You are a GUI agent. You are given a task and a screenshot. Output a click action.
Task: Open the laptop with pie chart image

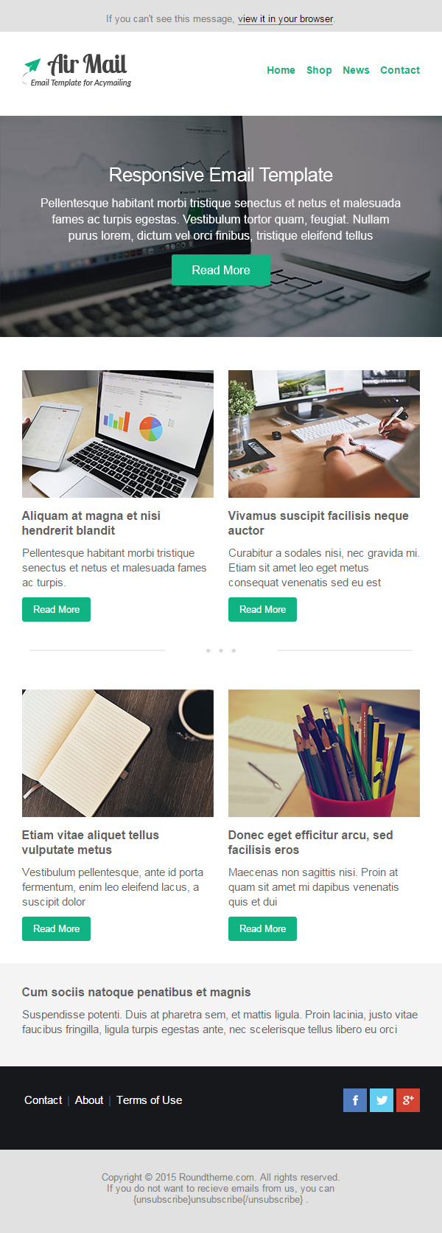[118, 434]
